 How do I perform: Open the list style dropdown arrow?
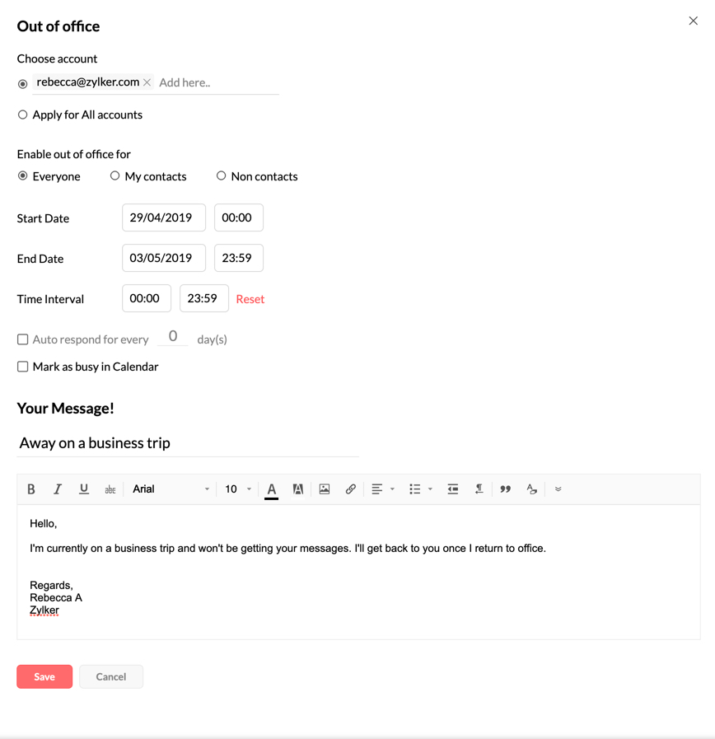430,489
